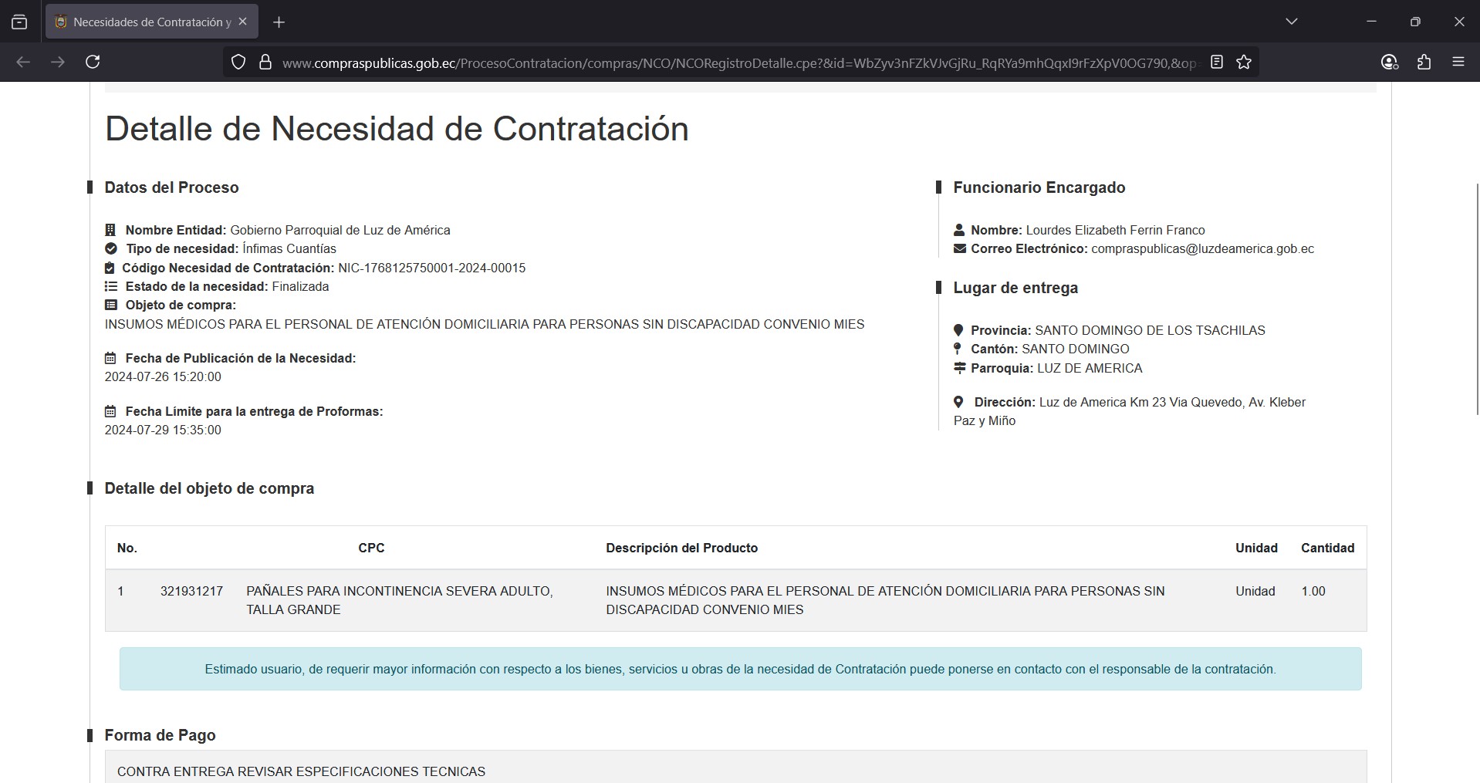Click the person icon beside Nombre

(x=959, y=230)
